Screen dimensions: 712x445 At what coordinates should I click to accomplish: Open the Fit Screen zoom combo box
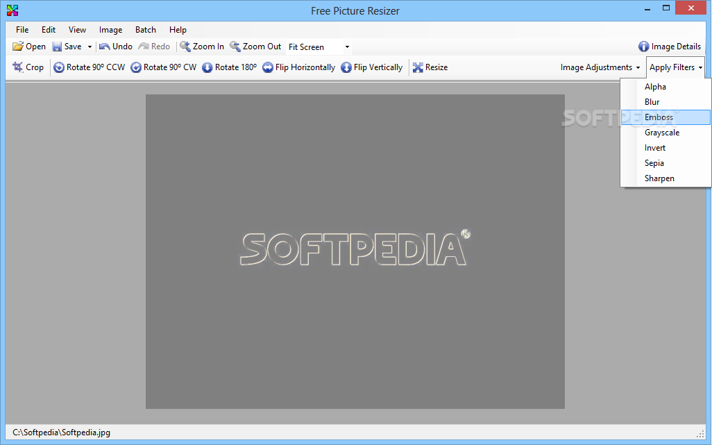coord(319,47)
